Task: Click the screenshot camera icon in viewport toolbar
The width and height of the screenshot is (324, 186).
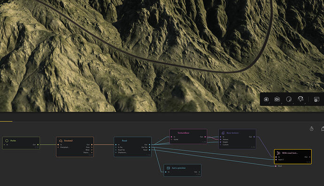Action: 266,100
